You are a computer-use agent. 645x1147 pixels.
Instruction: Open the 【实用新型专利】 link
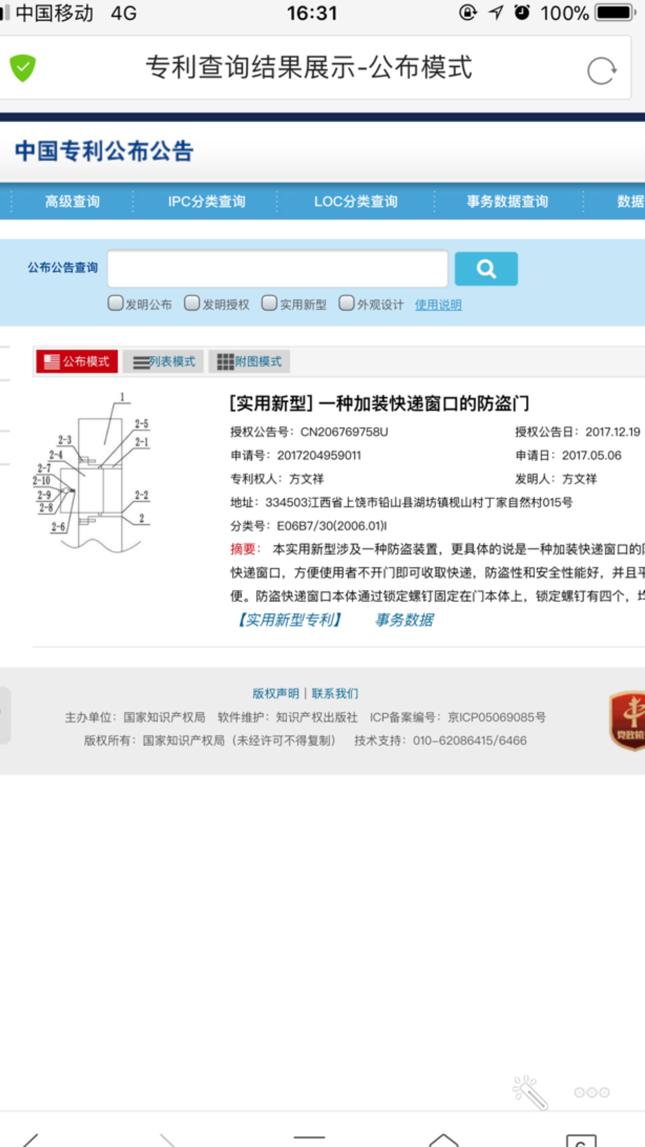[x=289, y=620]
